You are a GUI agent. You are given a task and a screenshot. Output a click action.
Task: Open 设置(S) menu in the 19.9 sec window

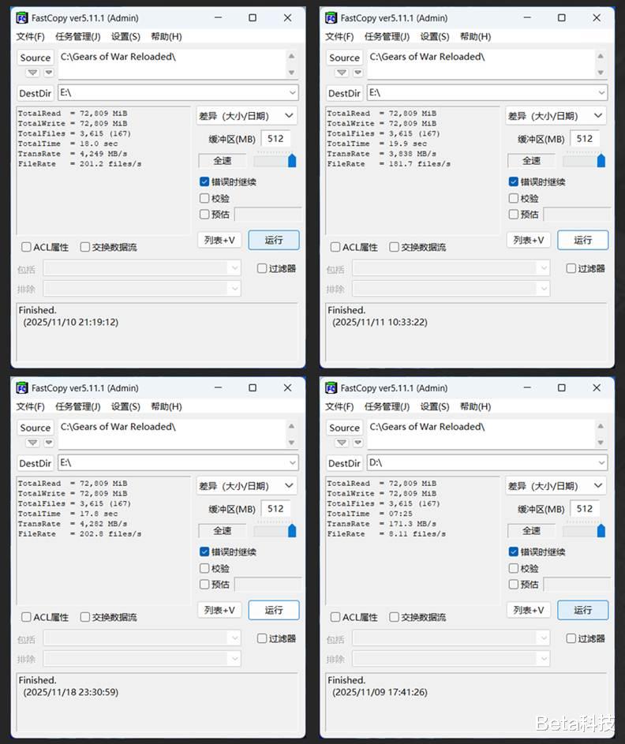(435, 36)
